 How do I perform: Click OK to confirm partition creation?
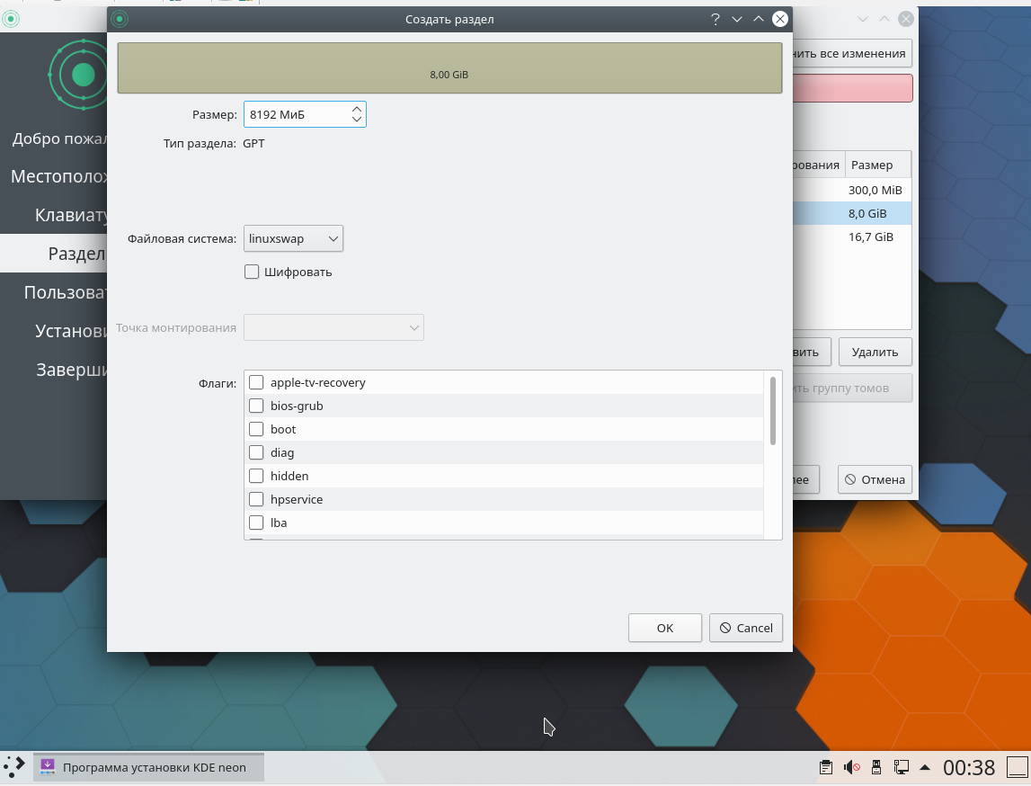point(665,628)
